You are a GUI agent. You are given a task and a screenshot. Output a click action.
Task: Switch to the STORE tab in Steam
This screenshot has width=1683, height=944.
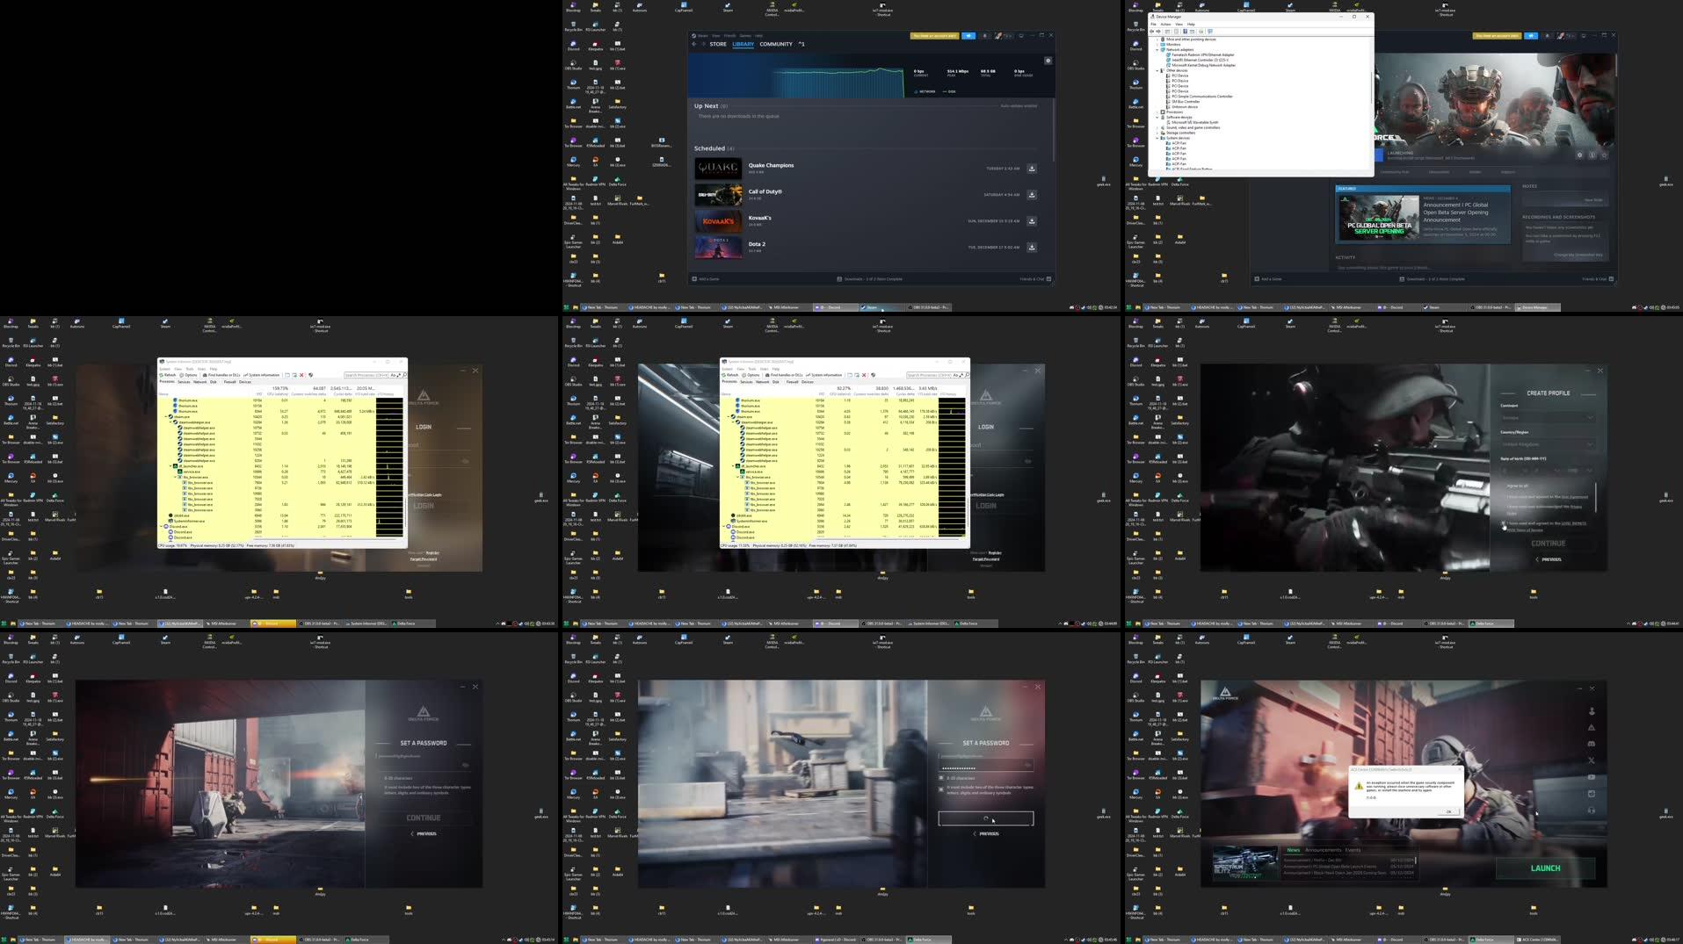718,44
